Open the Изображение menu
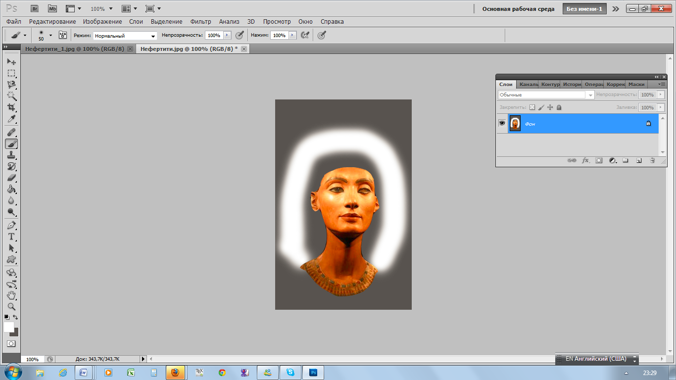This screenshot has height=380, width=676. [x=102, y=22]
